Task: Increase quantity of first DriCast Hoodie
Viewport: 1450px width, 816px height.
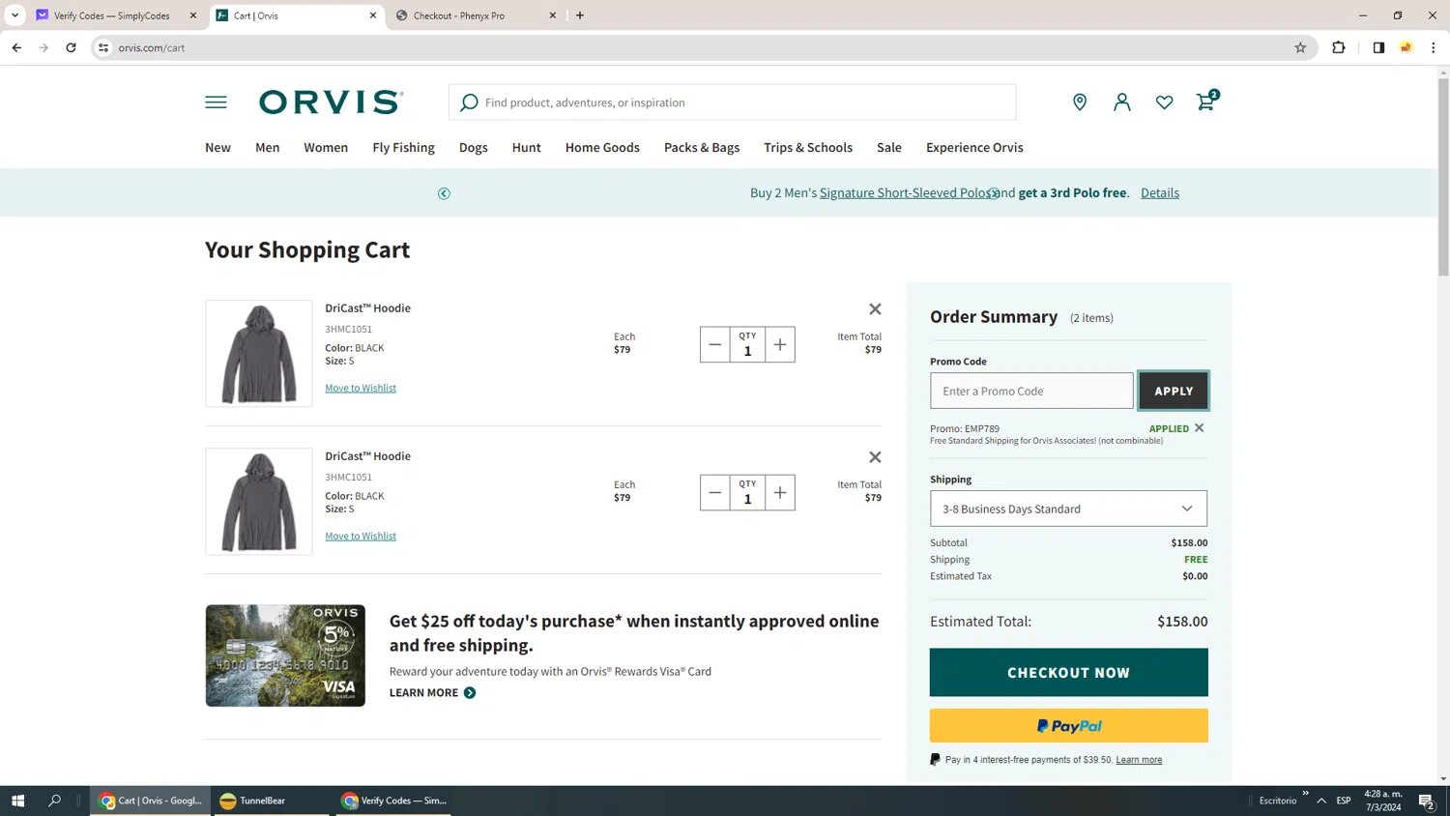Action: [x=780, y=345]
